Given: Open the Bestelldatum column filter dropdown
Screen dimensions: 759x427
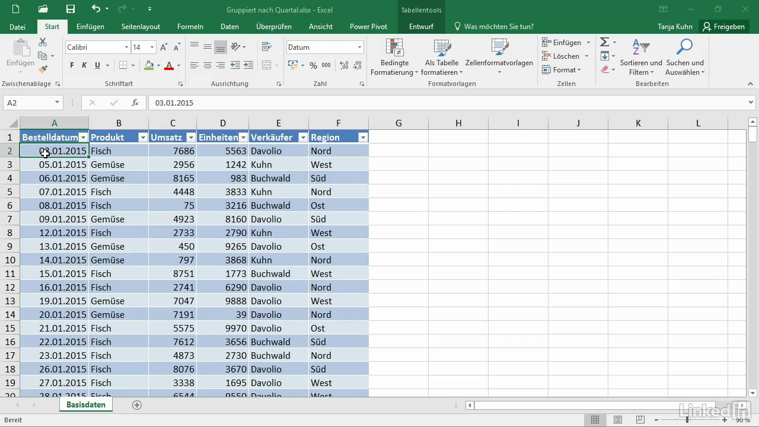Looking at the screenshot, I should coord(83,138).
